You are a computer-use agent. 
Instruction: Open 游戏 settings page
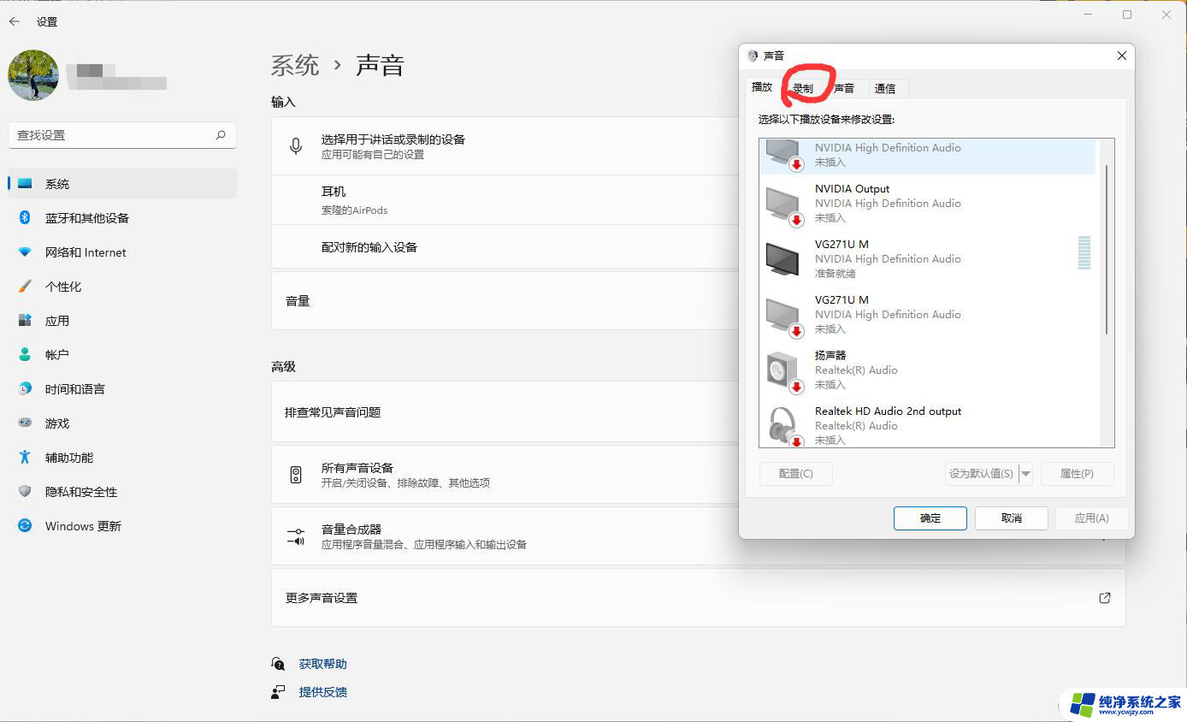pyautogui.click(x=122, y=423)
